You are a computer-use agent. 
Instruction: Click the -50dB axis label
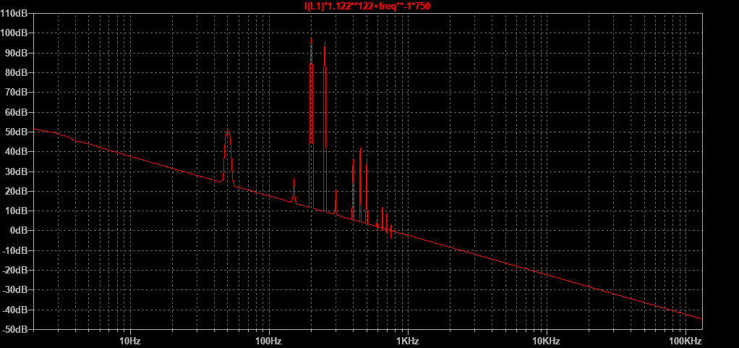[14, 329]
